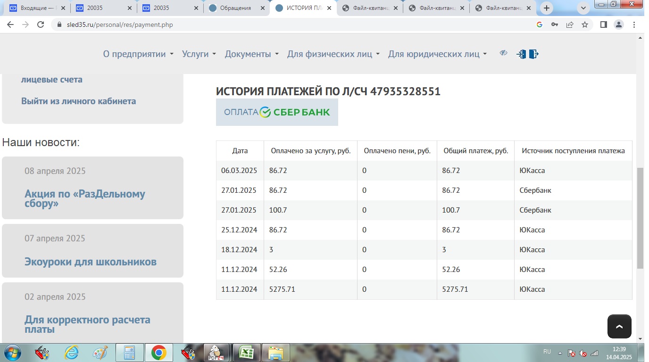Click the page vertical scrollbar thumb

coord(640,218)
